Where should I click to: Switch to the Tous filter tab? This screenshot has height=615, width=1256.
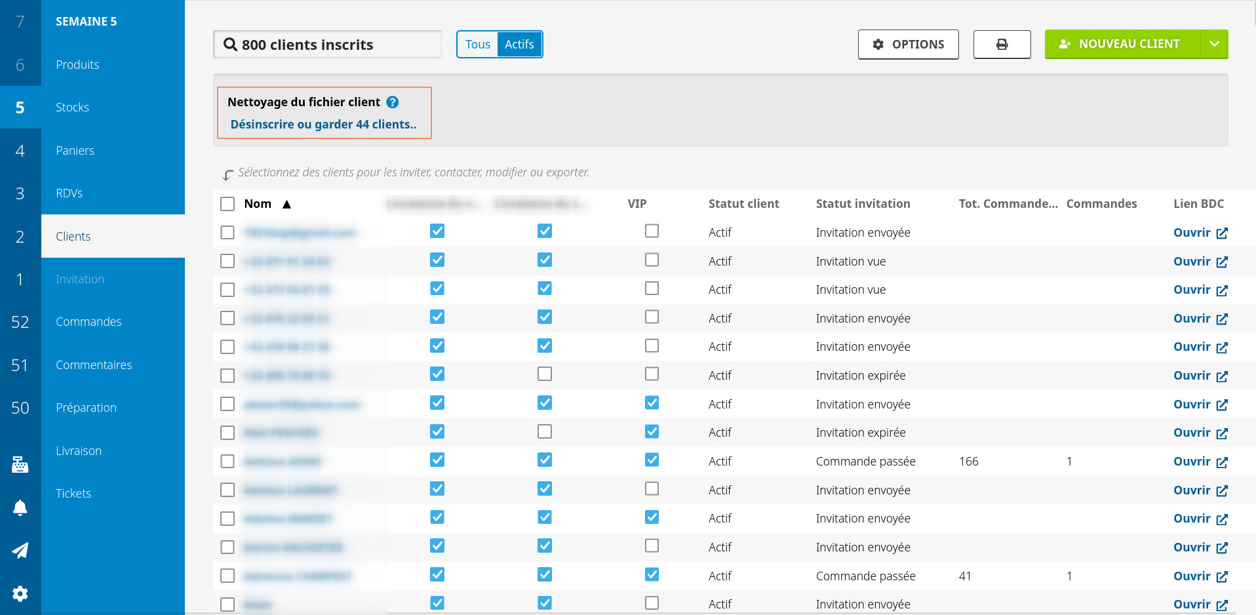477,45
